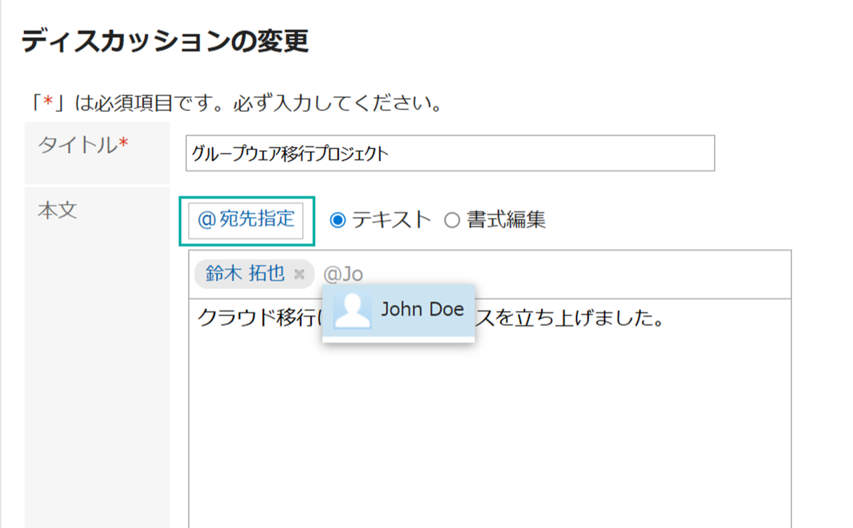Click the text グループウェア移行プロジェクト in the title field

[x=290, y=154]
